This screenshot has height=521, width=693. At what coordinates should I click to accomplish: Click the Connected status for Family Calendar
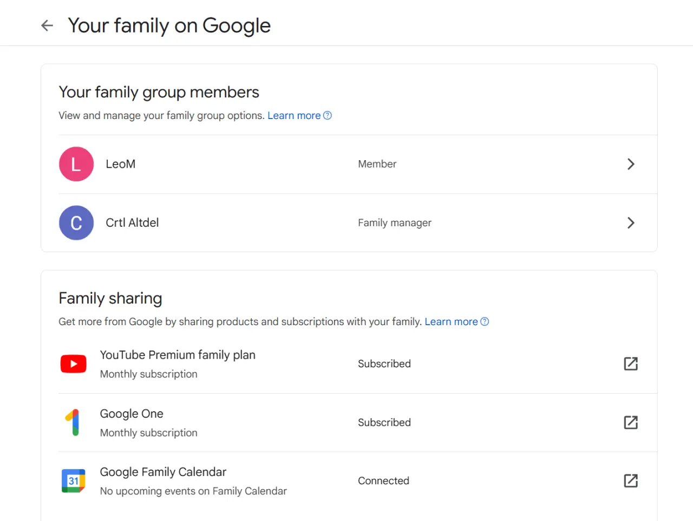coord(383,481)
